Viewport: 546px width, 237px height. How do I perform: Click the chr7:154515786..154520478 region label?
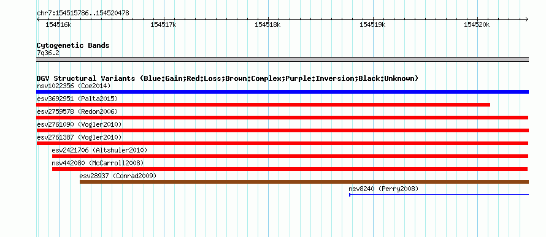pyautogui.click(x=83, y=13)
